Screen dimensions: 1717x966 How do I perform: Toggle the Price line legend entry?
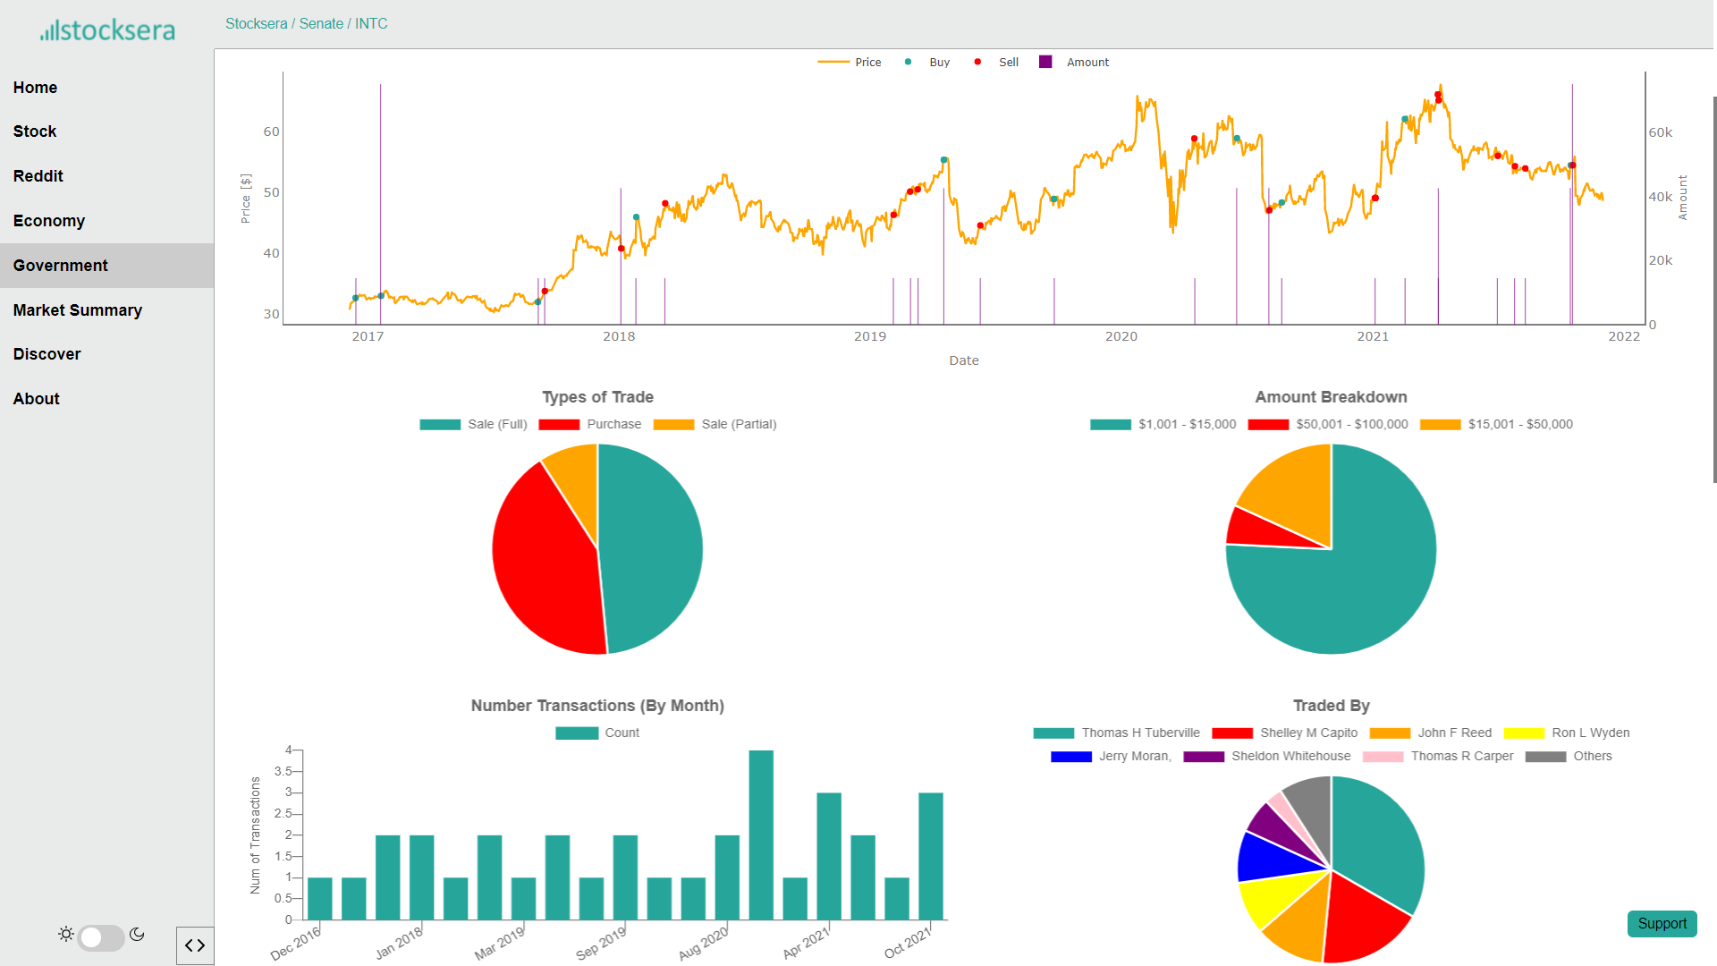pyautogui.click(x=833, y=62)
